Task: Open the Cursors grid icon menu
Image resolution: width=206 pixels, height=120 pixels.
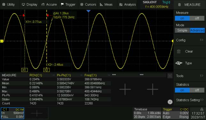Action: (x=82, y=4)
